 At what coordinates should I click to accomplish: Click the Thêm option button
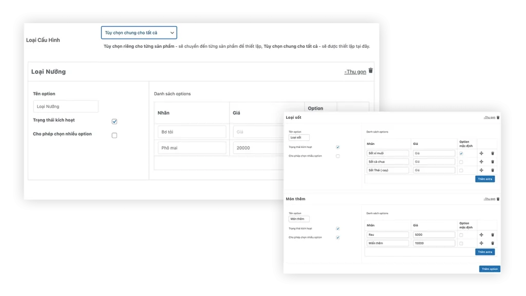(x=489, y=269)
